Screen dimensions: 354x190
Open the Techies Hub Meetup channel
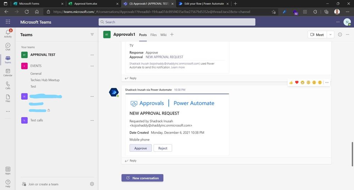point(45,80)
